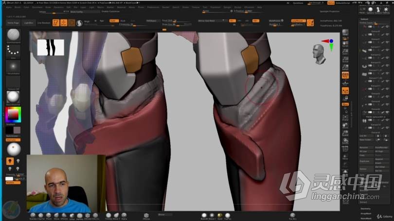Toggle Persp perspective icon
This screenshot has width=394, height=221.
tap(345, 75)
